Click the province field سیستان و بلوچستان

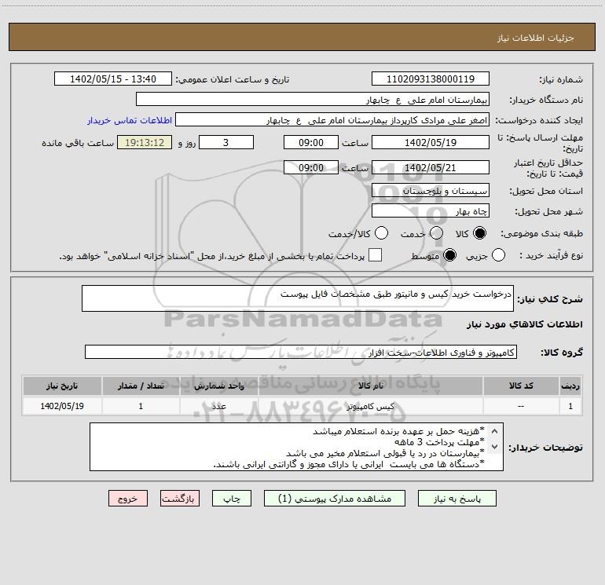tap(431, 191)
